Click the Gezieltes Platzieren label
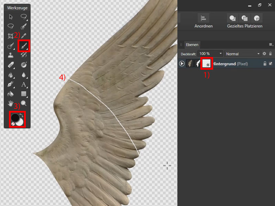 (245, 26)
